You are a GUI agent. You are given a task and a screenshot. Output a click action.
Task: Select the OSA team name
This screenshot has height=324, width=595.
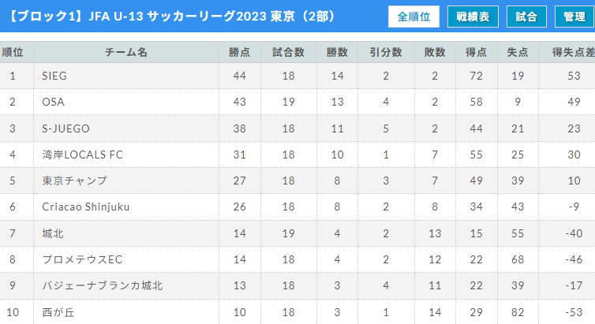point(53,102)
